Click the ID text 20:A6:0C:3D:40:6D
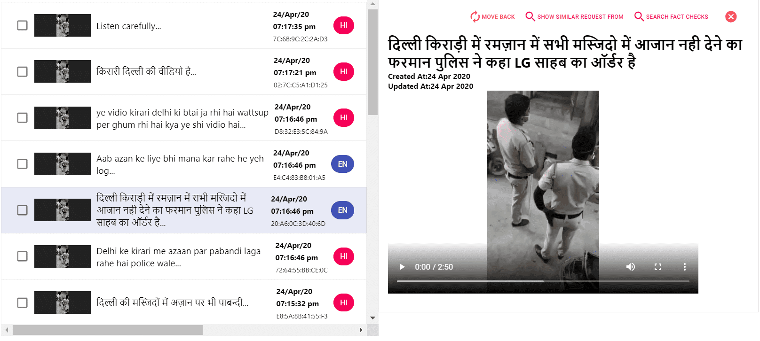 click(298, 224)
